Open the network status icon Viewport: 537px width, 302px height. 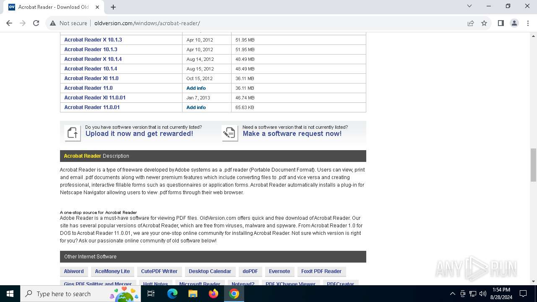tap(473, 294)
